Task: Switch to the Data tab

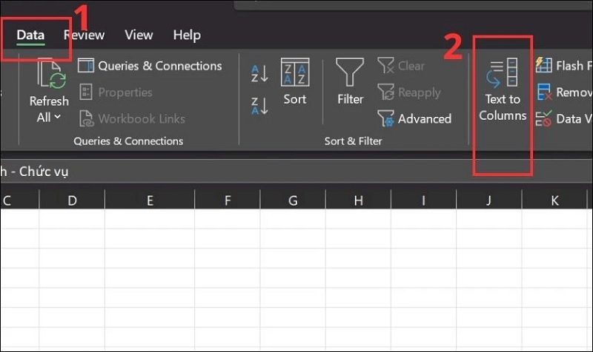Action: pos(30,35)
